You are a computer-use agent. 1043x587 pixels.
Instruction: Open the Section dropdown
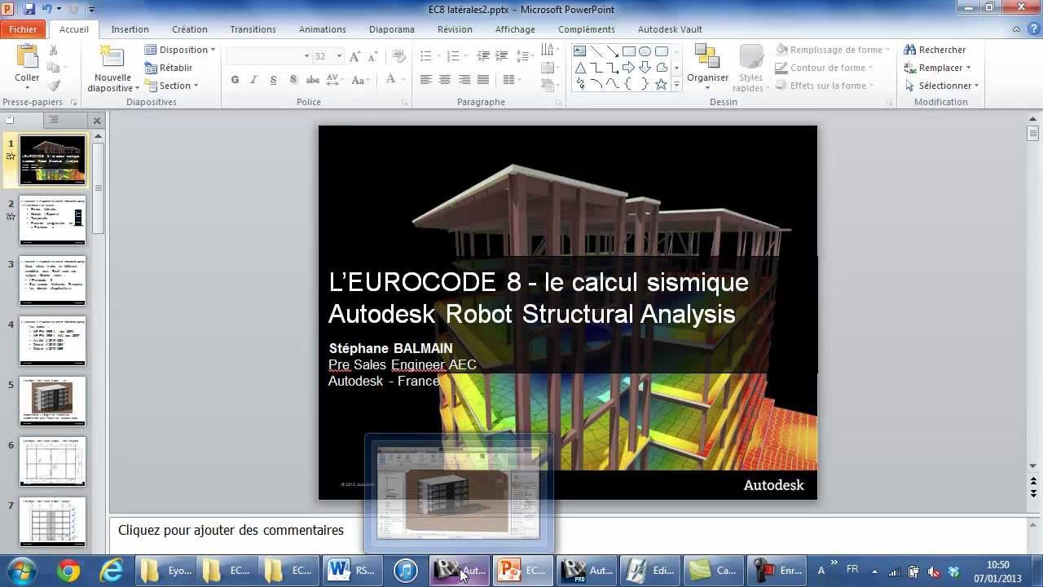(x=172, y=86)
